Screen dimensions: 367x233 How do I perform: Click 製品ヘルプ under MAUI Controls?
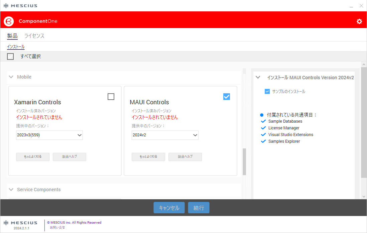coord(185,157)
